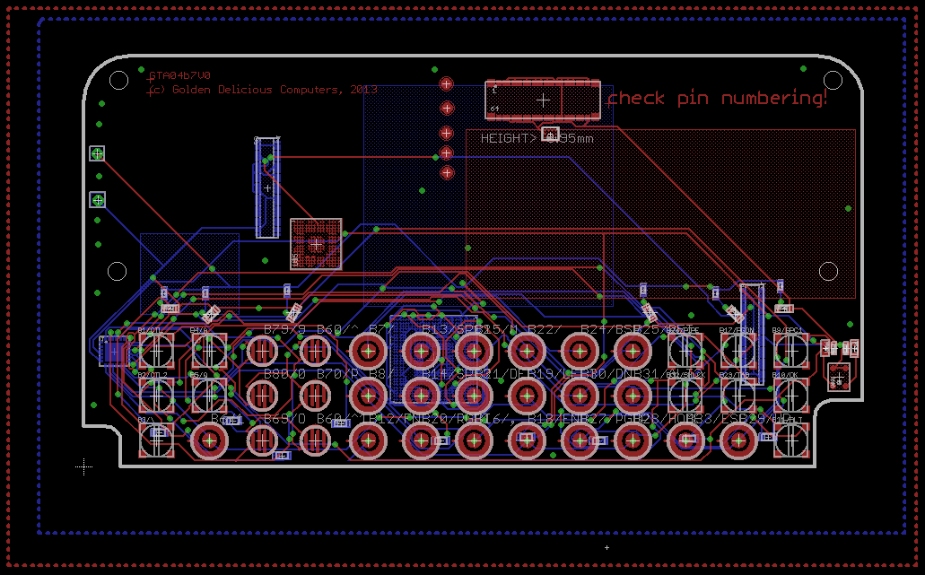Image resolution: width=925 pixels, height=575 pixels.
Task: Click the small white square pad beside HEIGHT label
Action: coord(551,134)
